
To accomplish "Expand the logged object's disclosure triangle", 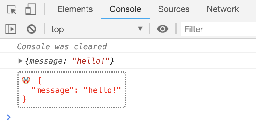I will pyautogui.click(x=20, y=61).
